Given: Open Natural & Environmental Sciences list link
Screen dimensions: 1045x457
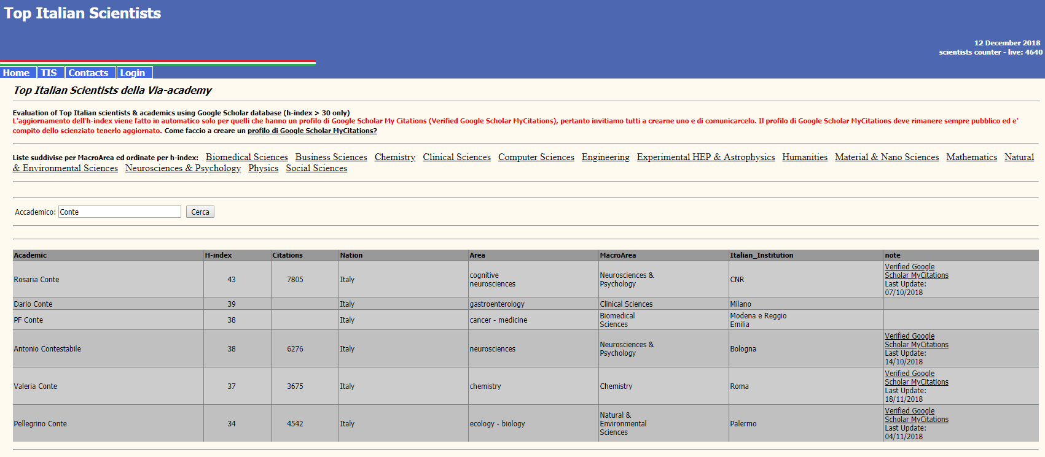Looking at the screenshot, I should [x=65, y=168].
